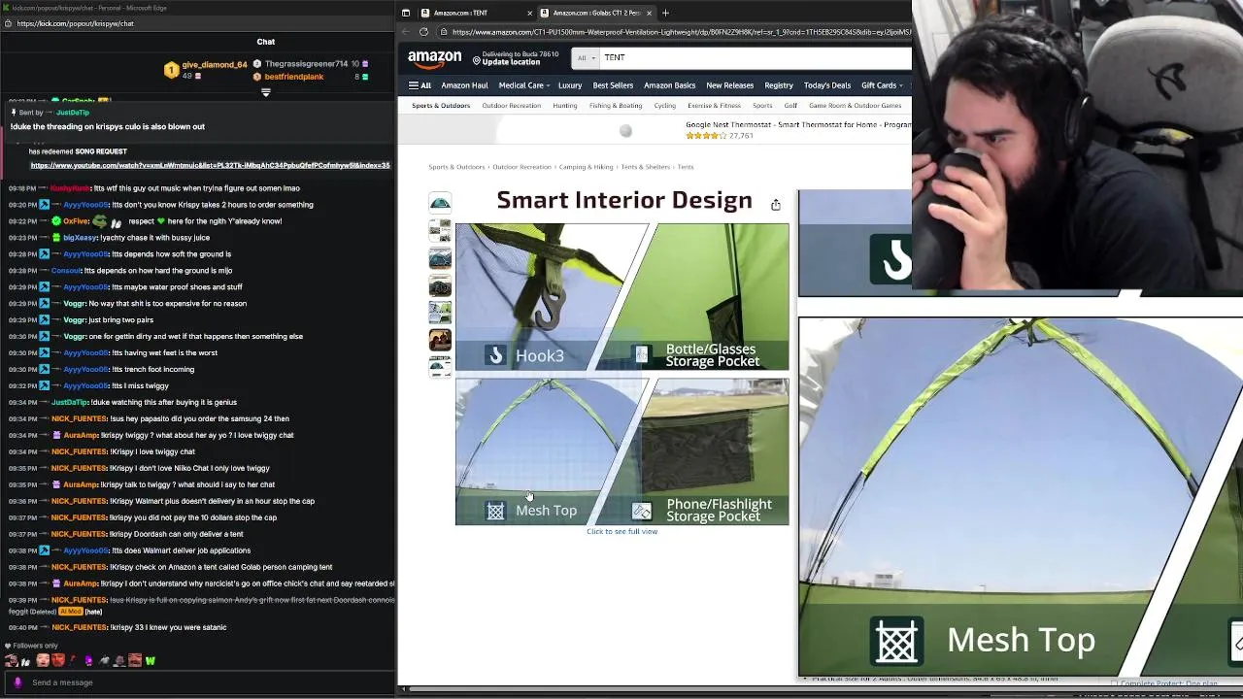Screen dimensions: 1243x699
Task: Open the Sports & Outdoors subnav link
Action: 441,105
